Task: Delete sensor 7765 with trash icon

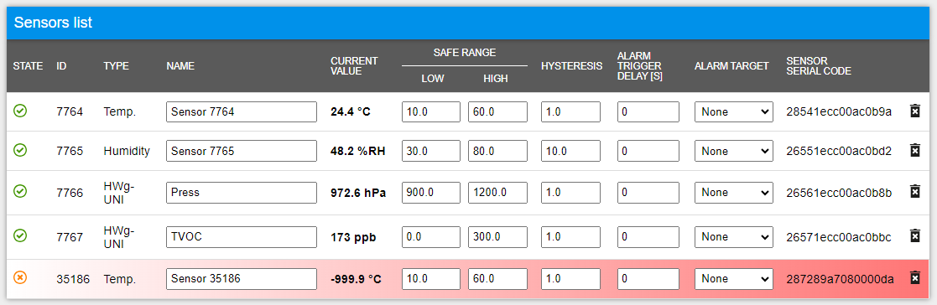Action: pos(914,151)
